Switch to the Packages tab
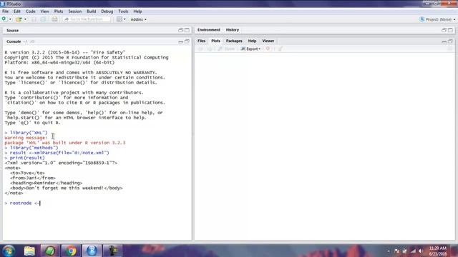This screenshot has width=458, height=257. 234,41
